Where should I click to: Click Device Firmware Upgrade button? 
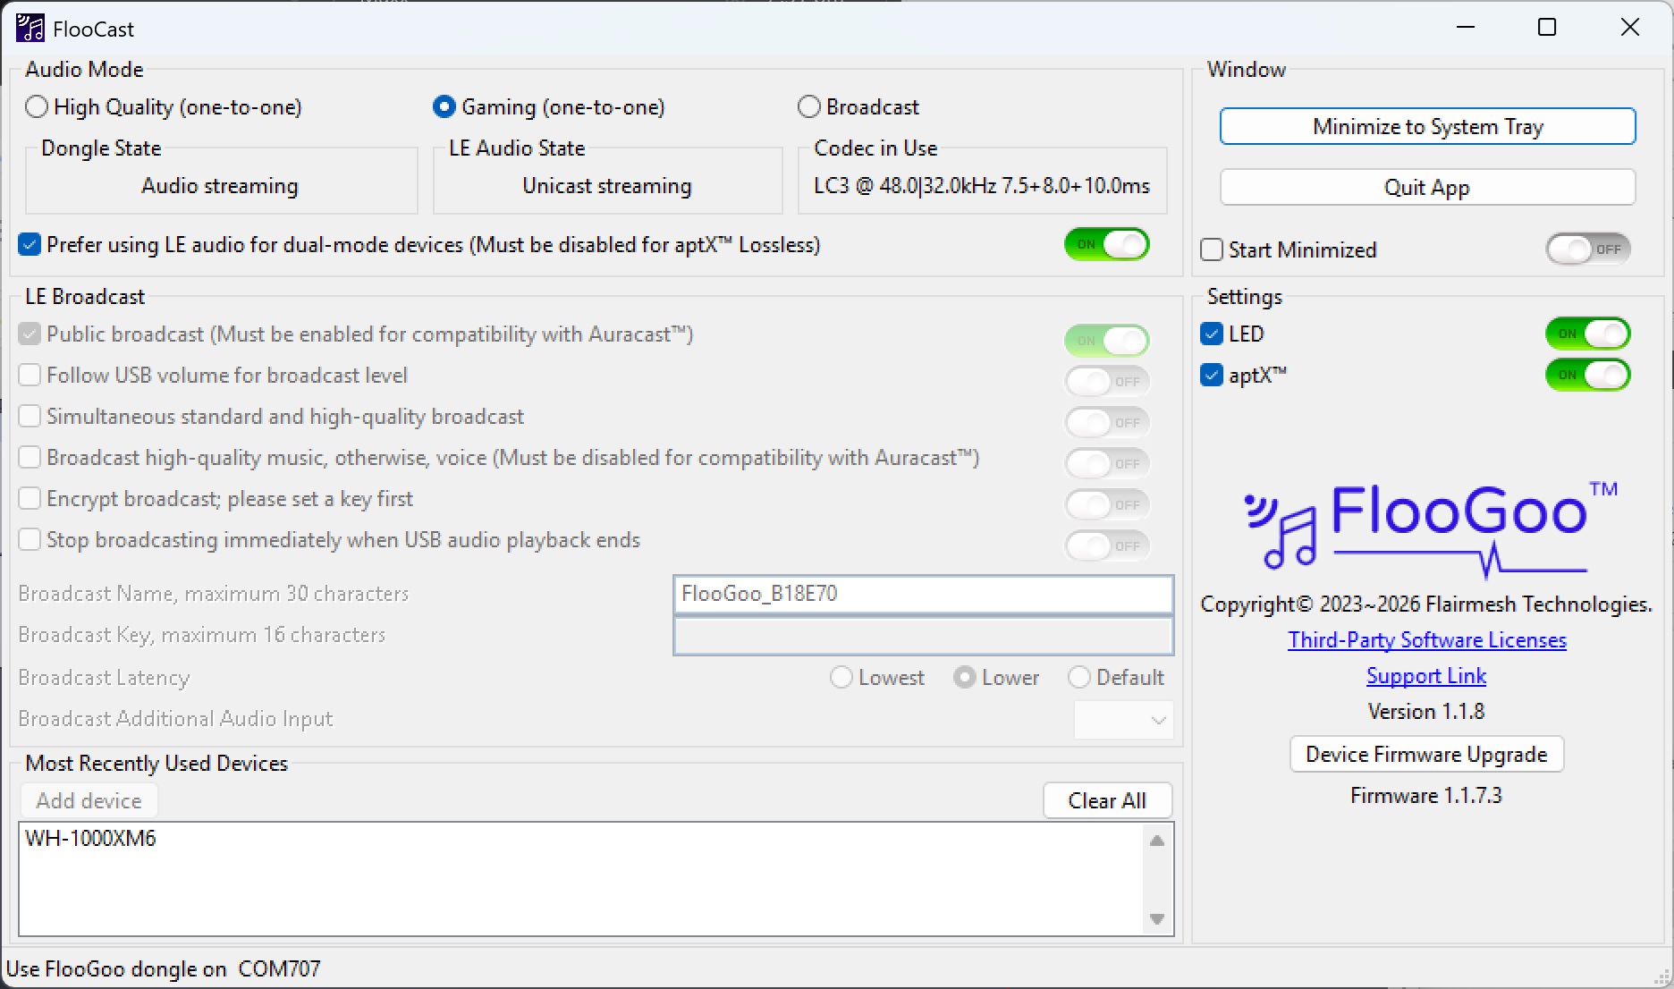coord(1426,754)
